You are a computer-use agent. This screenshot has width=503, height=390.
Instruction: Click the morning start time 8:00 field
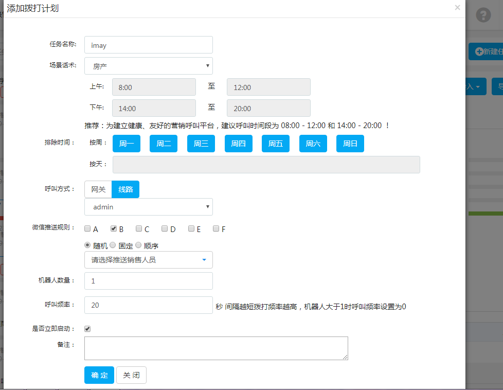coord(154,87)
